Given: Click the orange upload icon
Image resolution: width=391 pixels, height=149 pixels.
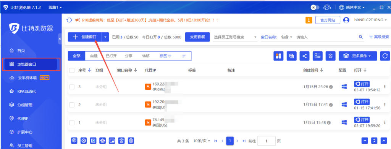Looking at the screenshot, I should [309, 20].
